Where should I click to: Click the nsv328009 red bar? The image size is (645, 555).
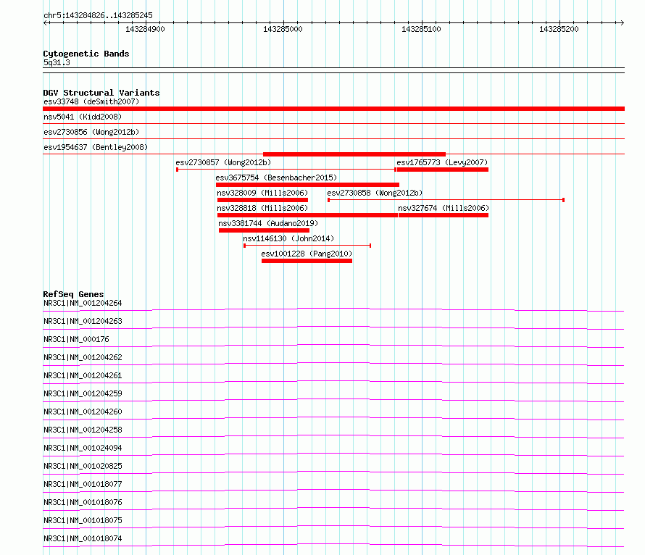click(x=262, y=200)
